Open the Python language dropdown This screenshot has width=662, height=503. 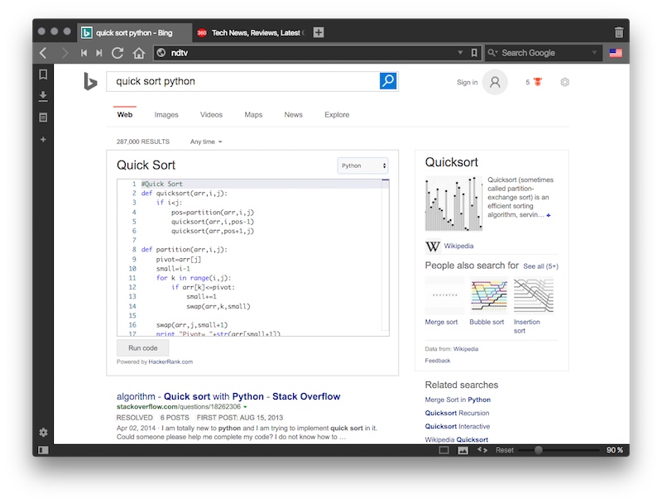point(362,165)
